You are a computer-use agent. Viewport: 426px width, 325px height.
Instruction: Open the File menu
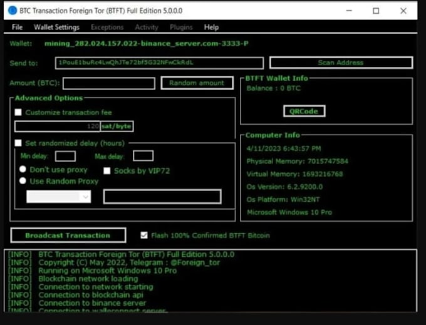click(17, 27)
